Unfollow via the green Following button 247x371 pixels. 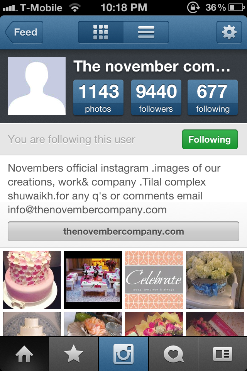[x=210, y=140]
